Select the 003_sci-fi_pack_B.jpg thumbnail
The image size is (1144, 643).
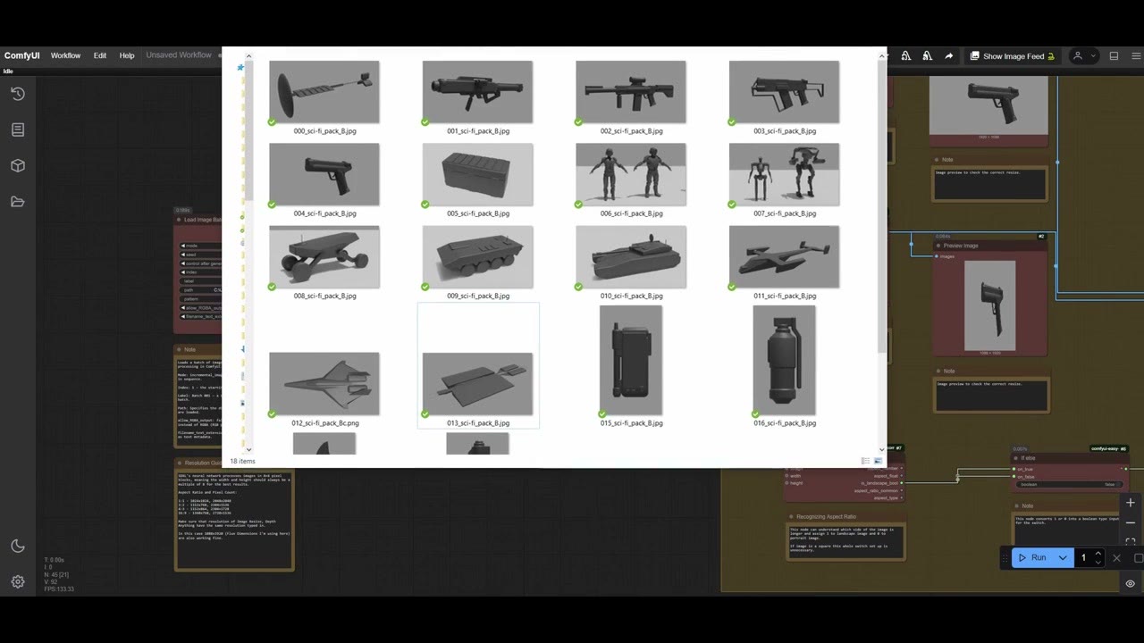point(785,92)
